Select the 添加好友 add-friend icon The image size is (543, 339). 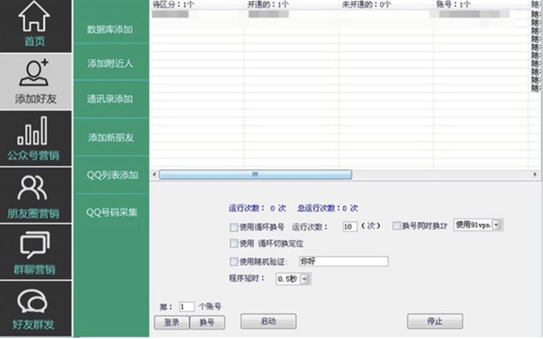[34, 73]
